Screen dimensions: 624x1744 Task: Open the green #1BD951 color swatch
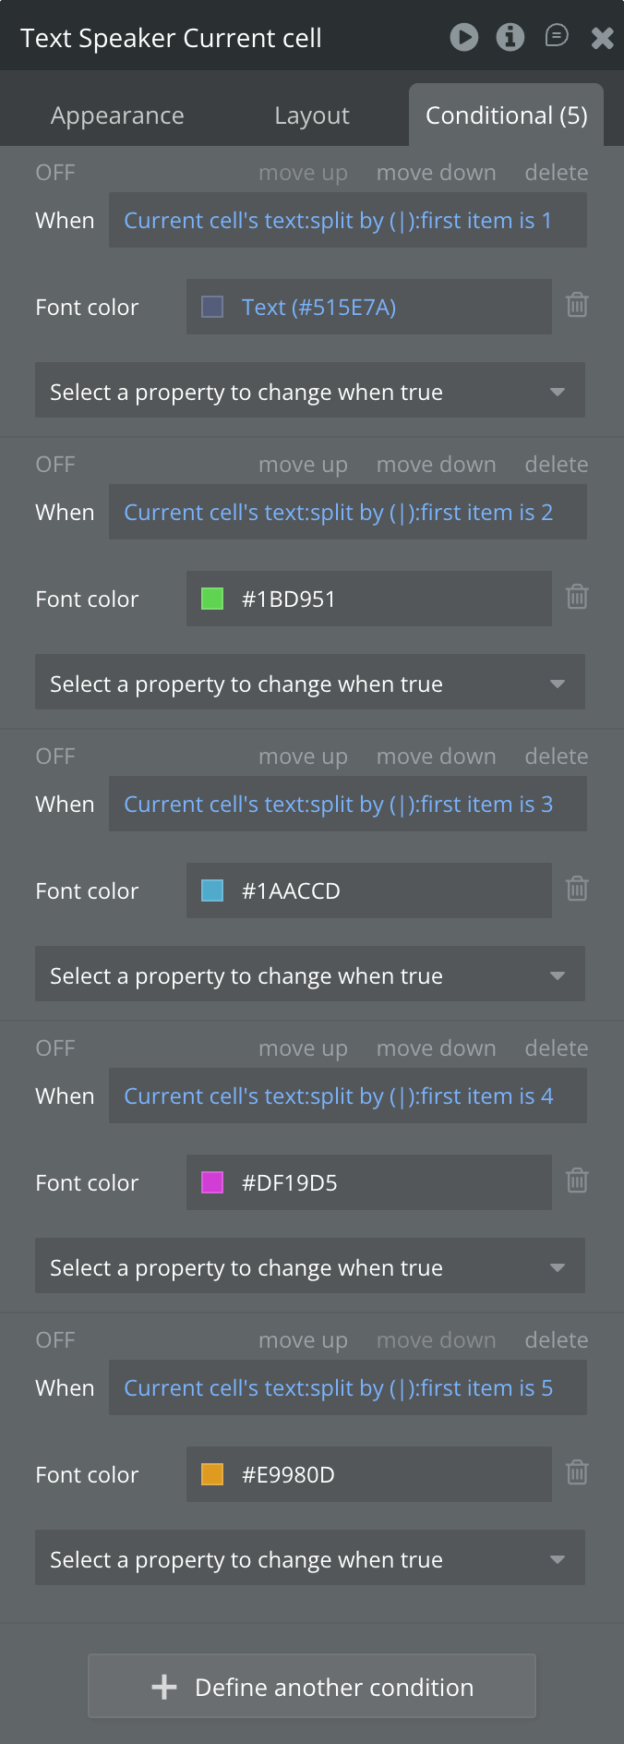pyautogui.click(x=212, y=599)
